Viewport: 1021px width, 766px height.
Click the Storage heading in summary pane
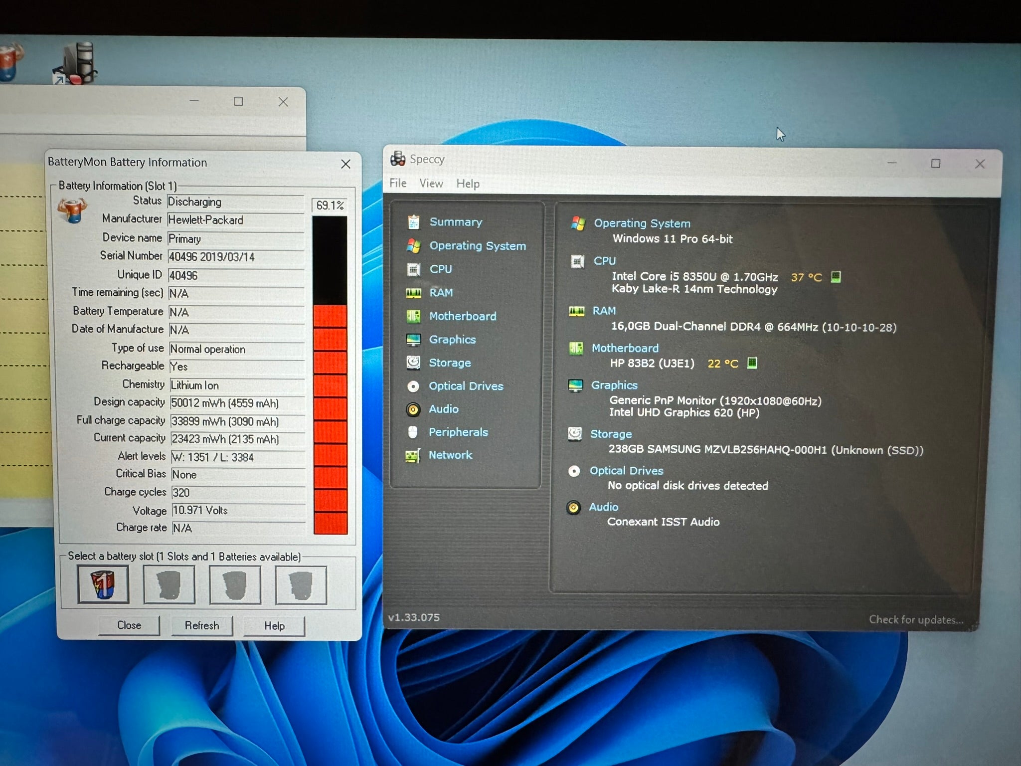pos(611,434)
